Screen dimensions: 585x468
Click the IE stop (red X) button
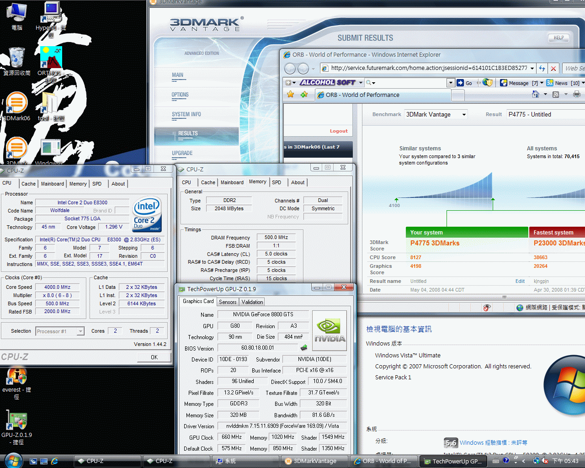click(553, 69)
